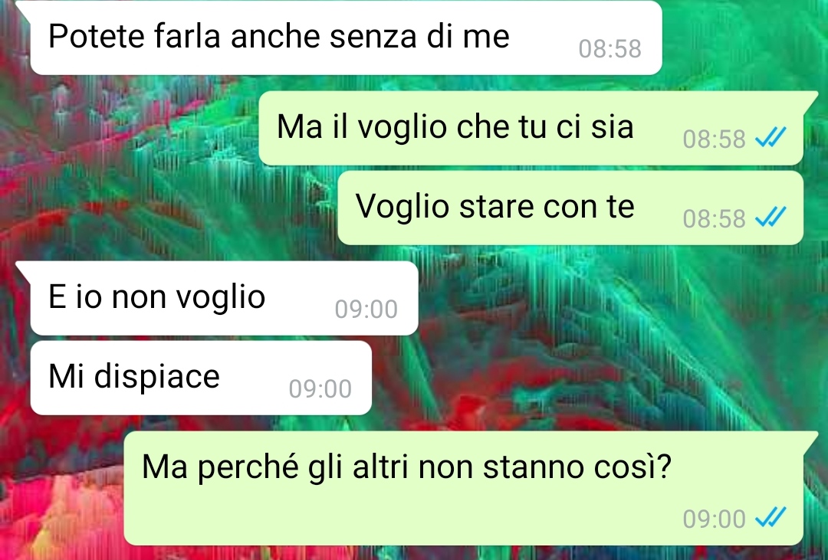Click 08:58 timestamp on 'Ma il voglio' message
This screenshot has height=560, width=828.
point(714,140)
